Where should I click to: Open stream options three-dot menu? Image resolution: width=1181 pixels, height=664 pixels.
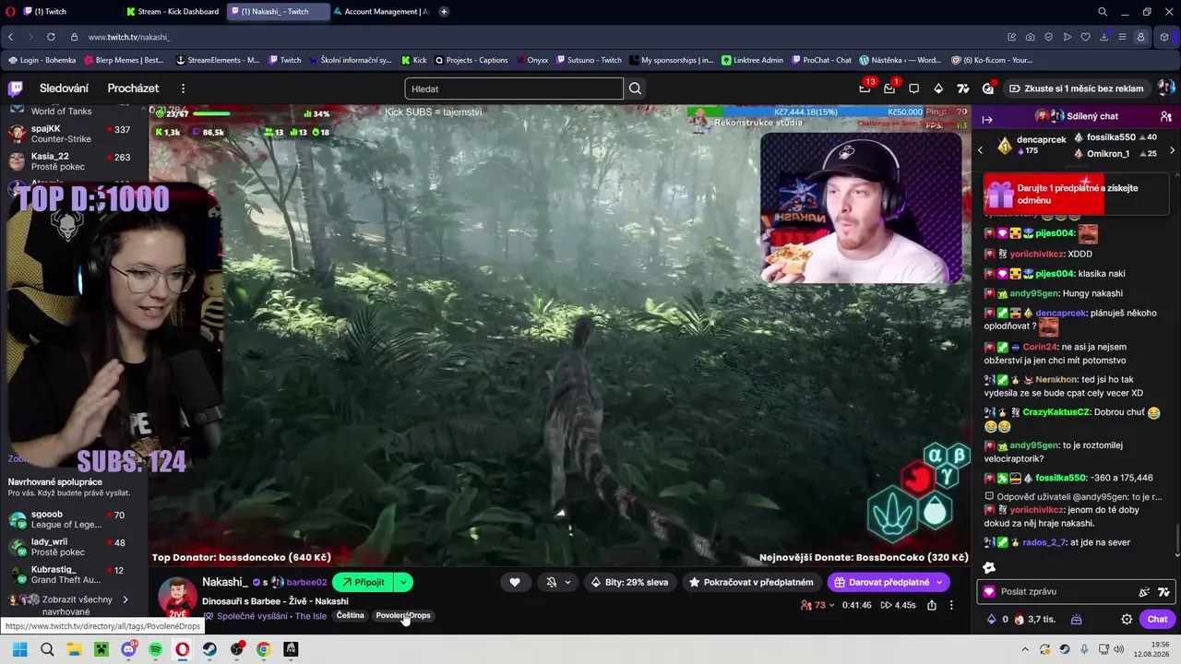[951, 605]
